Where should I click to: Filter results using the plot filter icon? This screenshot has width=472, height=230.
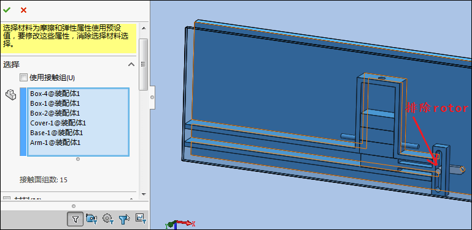tap(141, 218)
